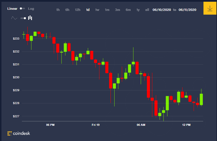This screenshot has height=141, width=217.
Task: Open the coindesk logo link
Action: tap(19, 133)
